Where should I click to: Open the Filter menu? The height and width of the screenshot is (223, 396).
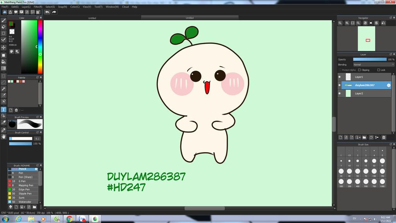tap(38, 7)
